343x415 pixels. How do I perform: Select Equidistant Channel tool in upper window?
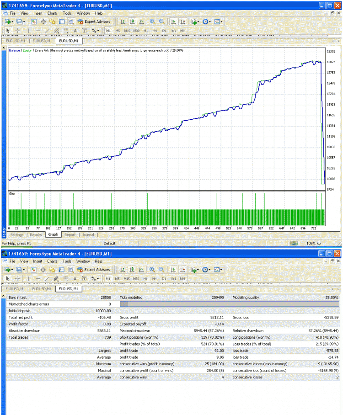point(56,31)
